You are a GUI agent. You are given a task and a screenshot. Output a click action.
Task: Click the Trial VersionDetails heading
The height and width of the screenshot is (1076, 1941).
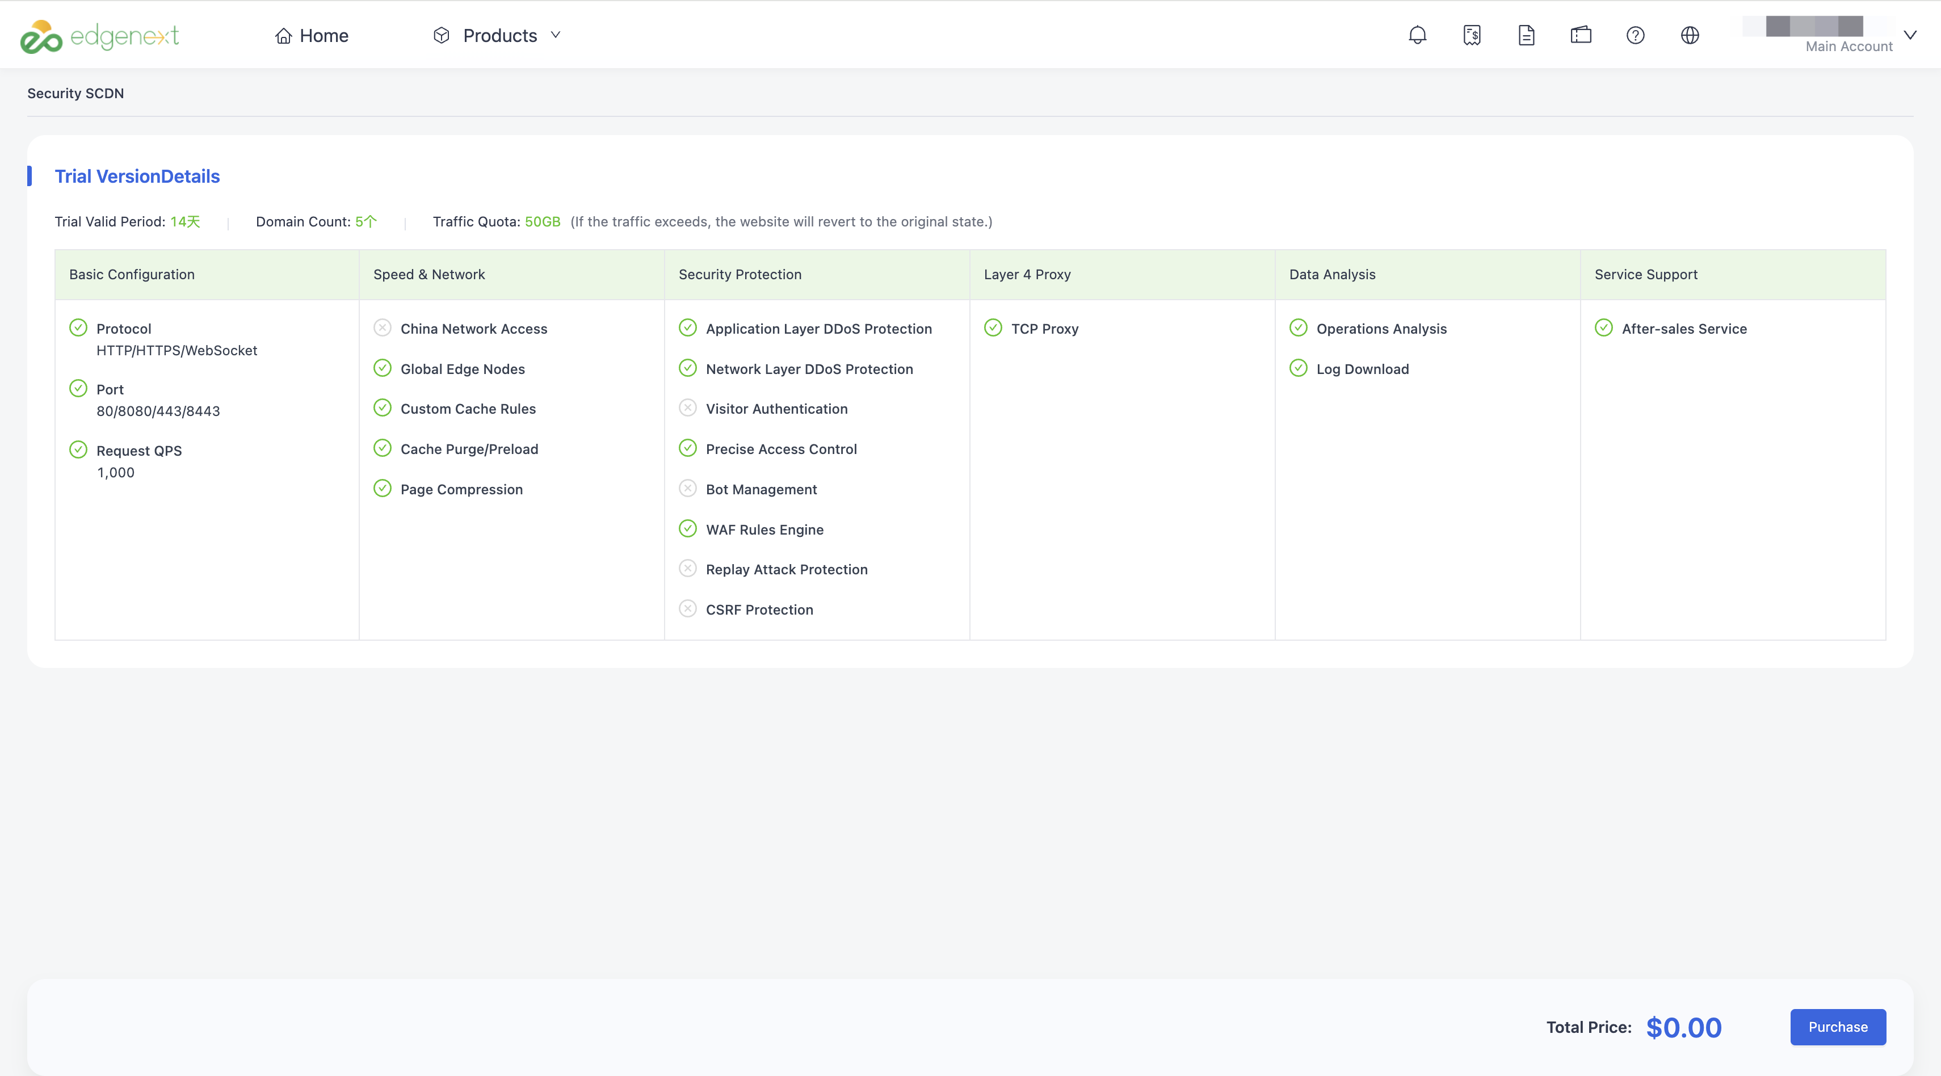[137, 176]
